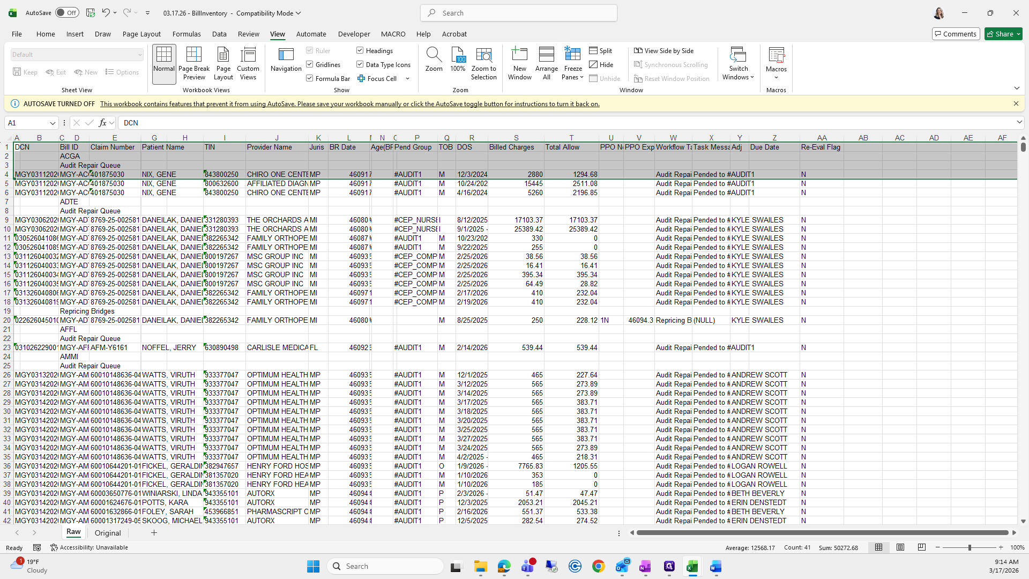Switch to the Original sheet tab

coord(108,533)
